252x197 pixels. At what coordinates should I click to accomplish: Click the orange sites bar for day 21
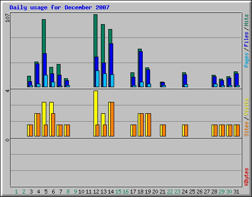pyautogui.click(x=164, y=131)
